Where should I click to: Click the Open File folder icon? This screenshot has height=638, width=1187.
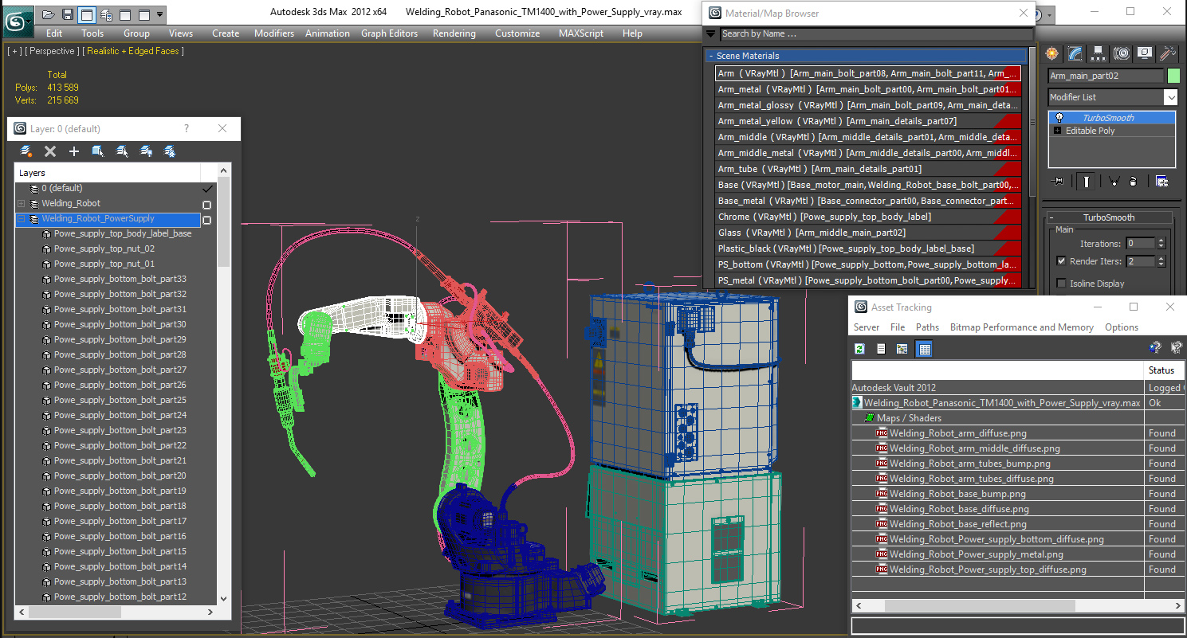pos(48,14)
